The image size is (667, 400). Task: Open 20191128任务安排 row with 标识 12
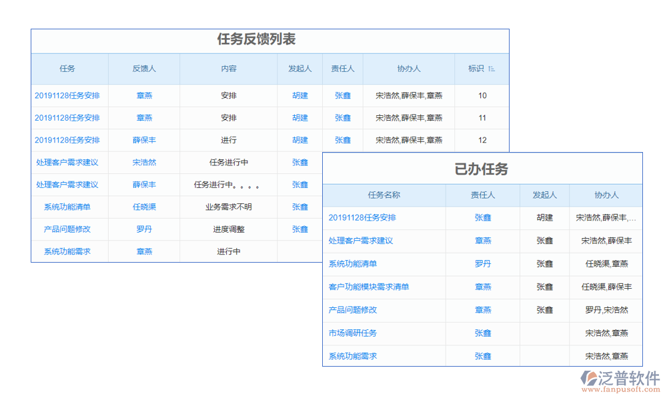click(67, 141)
